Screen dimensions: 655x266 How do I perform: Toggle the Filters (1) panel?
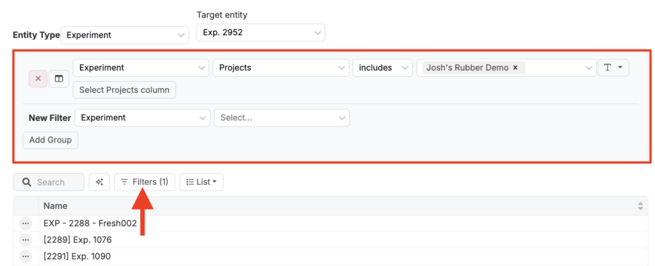point(145,182)
